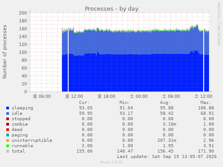The width and height of the screenshot is (223, 167).
Task: Click the 'Last update' timestamp text
Action: (x=166, y=157)
